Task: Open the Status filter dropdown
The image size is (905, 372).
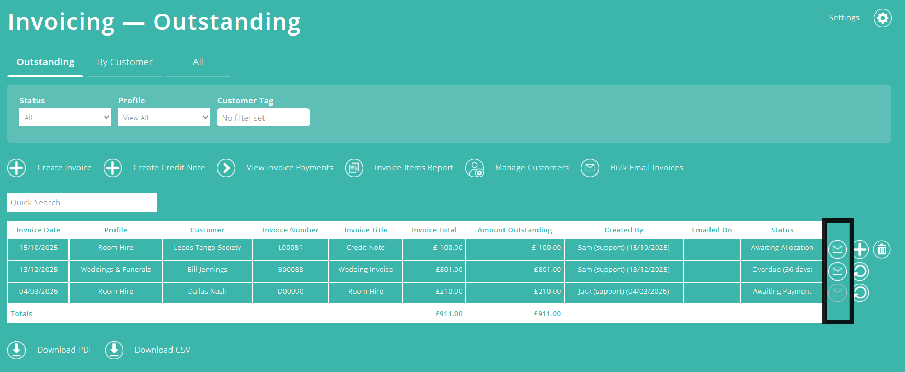Action: (x=65, y=118)
